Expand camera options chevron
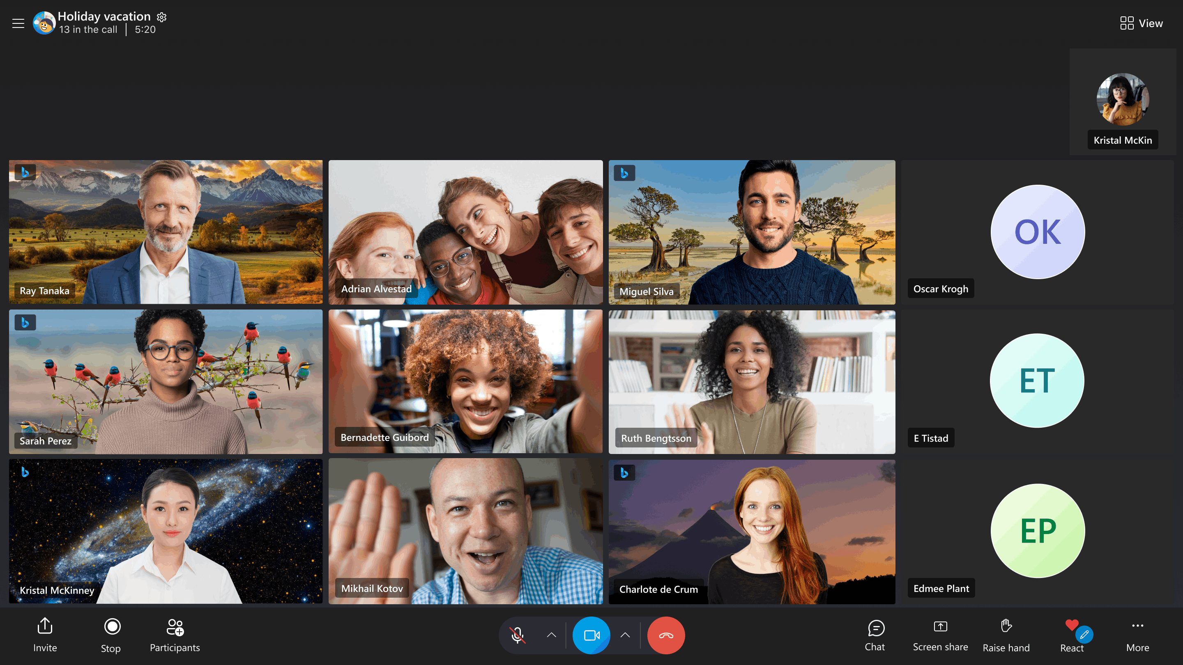This screenshot has height=665, width=1183. (626, 635)
